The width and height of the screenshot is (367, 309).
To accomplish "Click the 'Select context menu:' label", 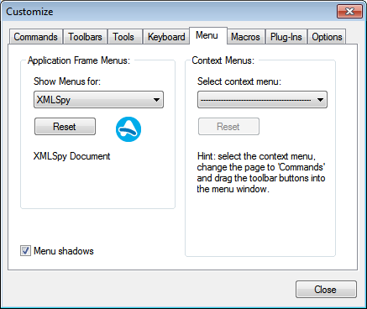I will pos(239,81).
